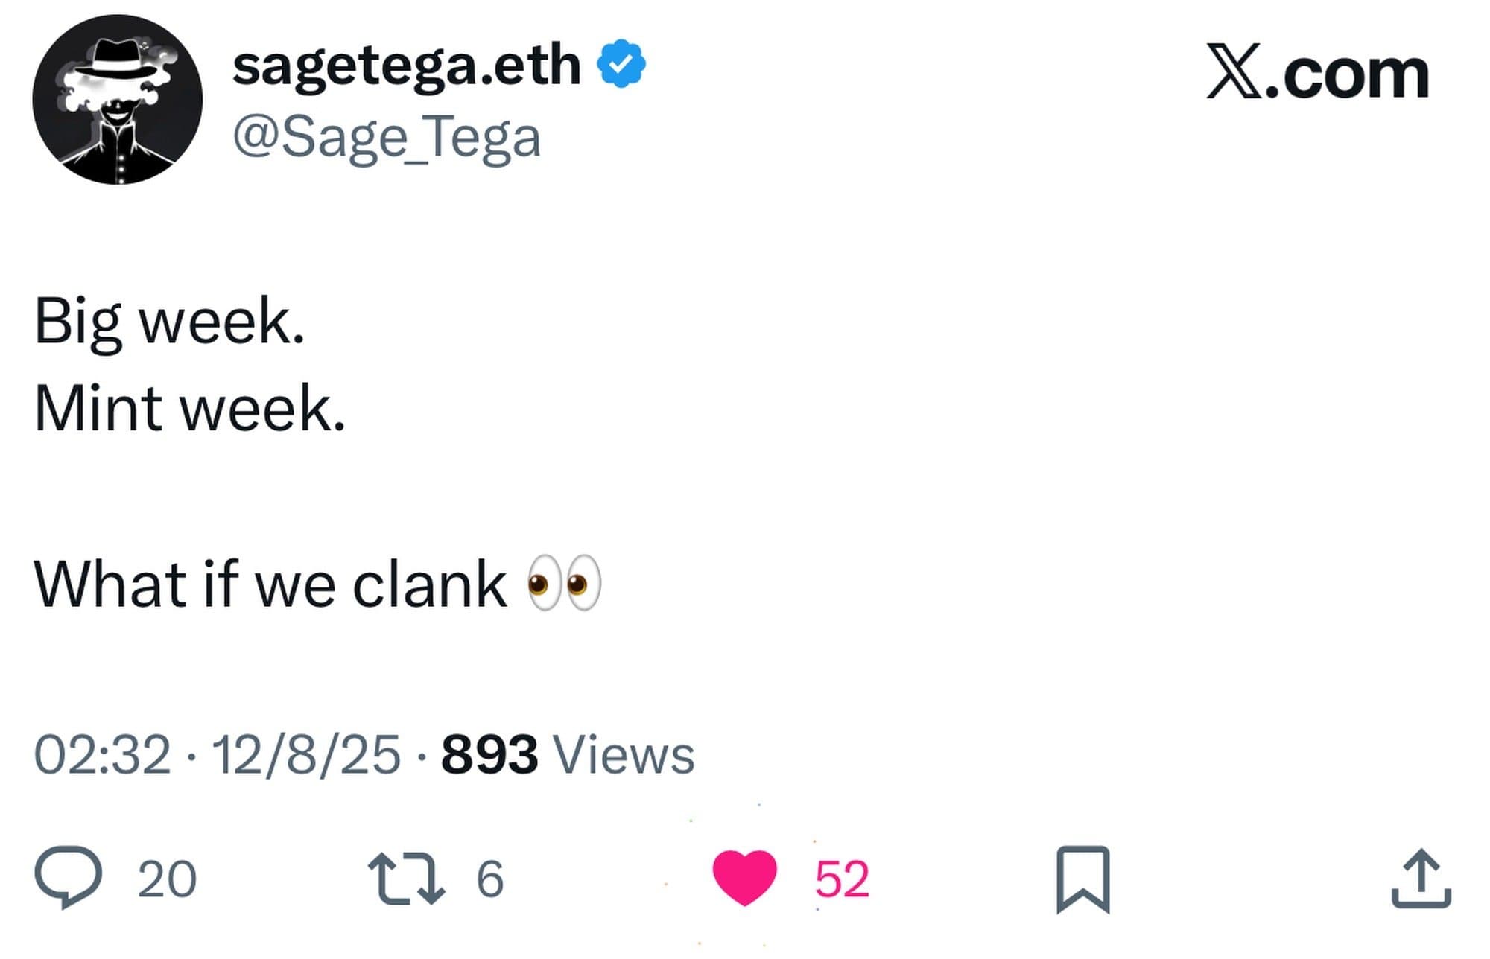Image resolution: width=1490 pixels, height=959 pixels.
Task: Open the sagetega.eth profile picture
Action: click(118, 100)
